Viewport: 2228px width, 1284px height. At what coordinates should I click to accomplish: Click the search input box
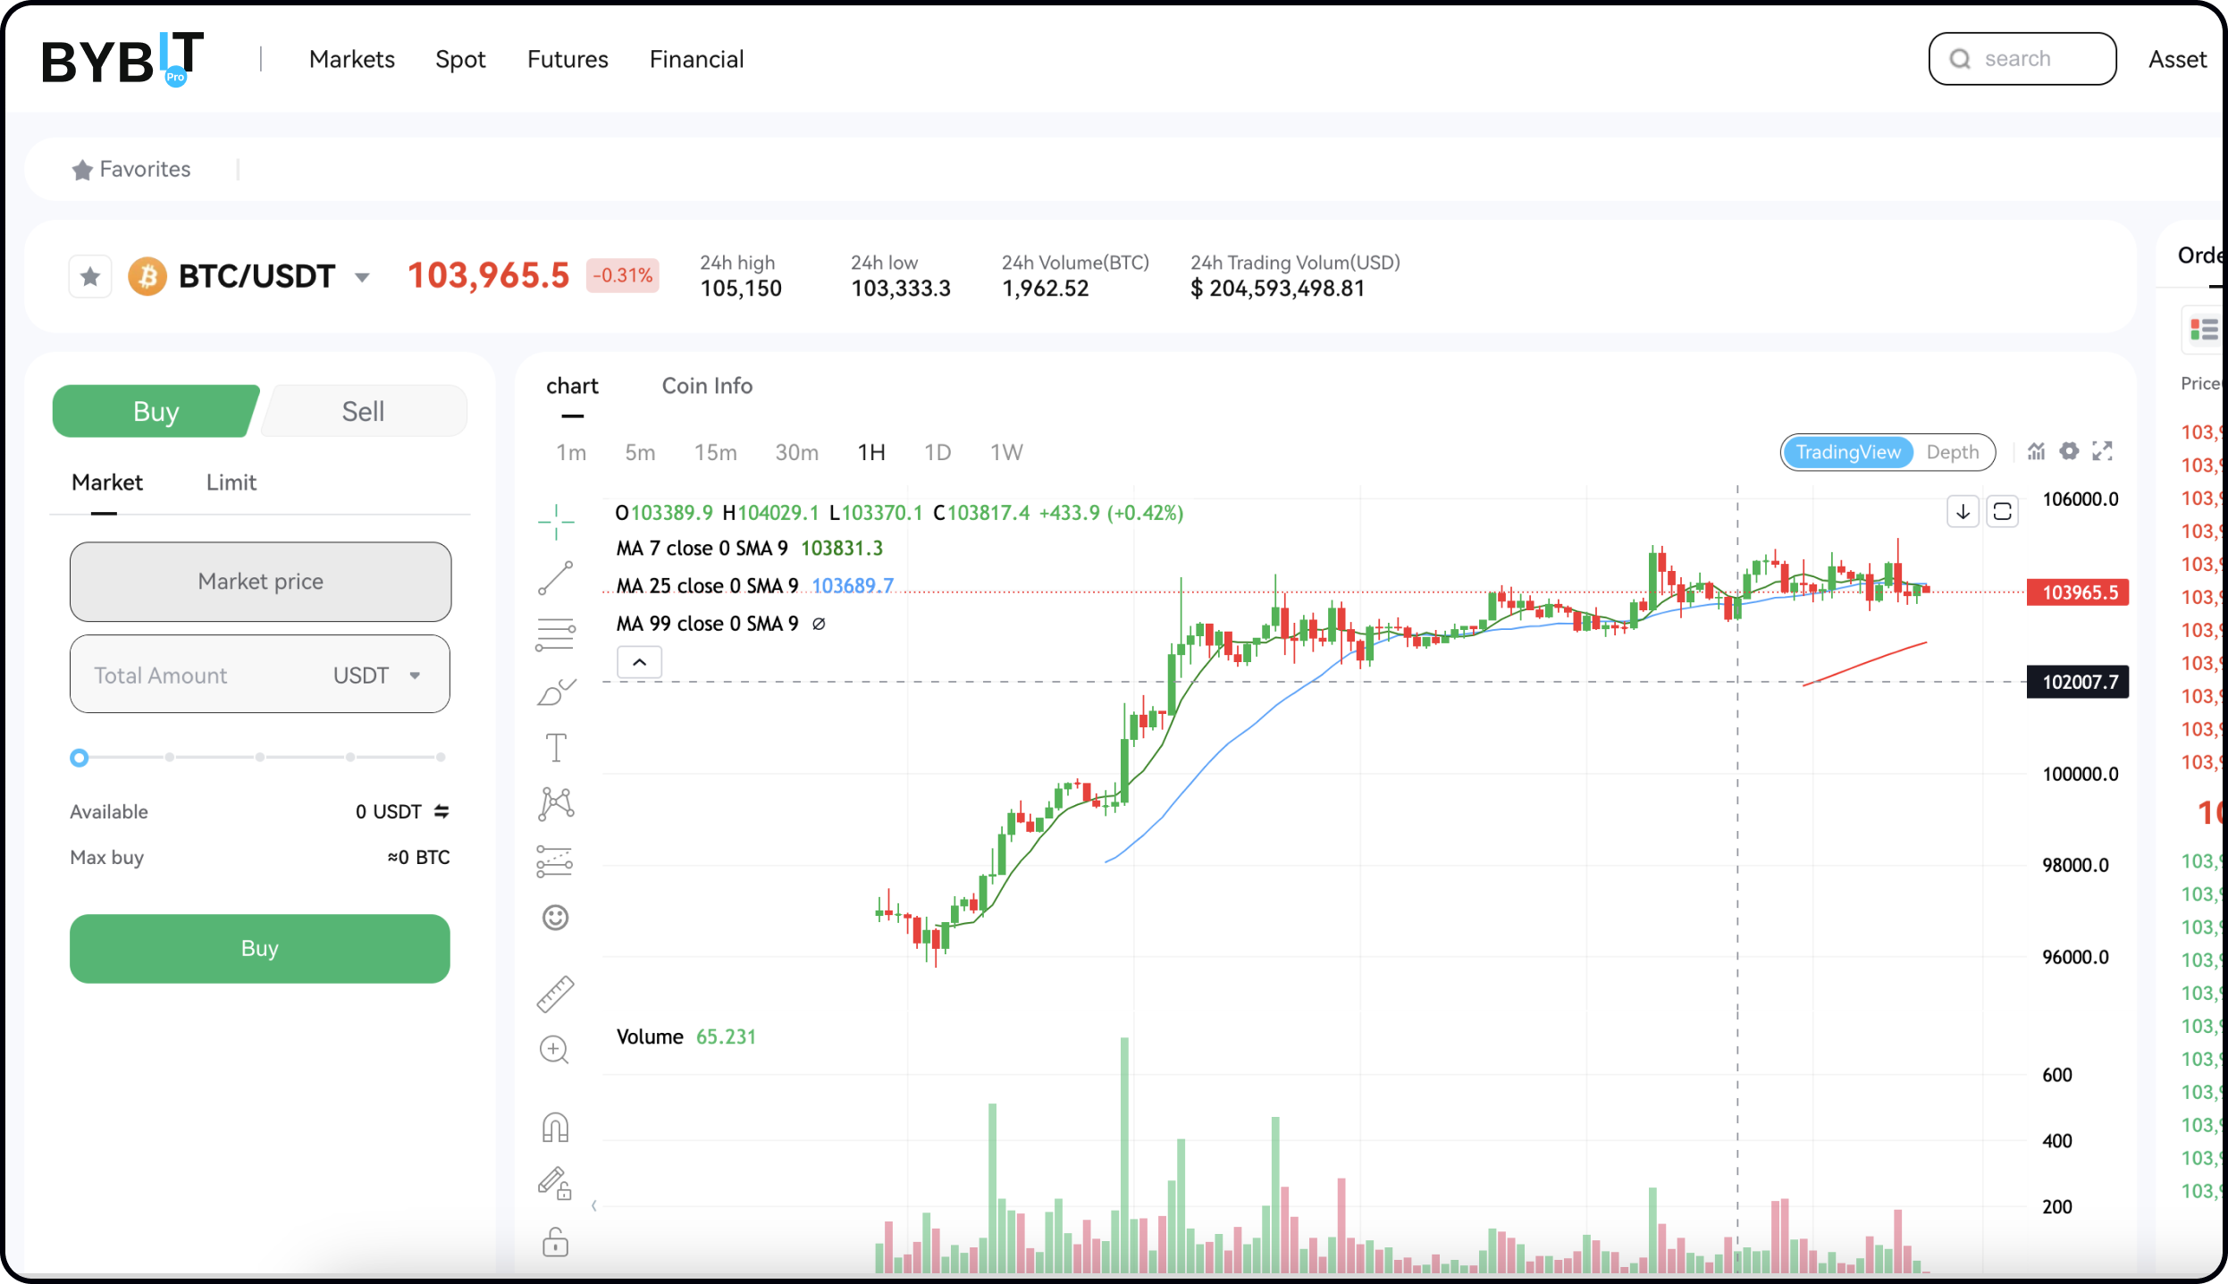2022,59
